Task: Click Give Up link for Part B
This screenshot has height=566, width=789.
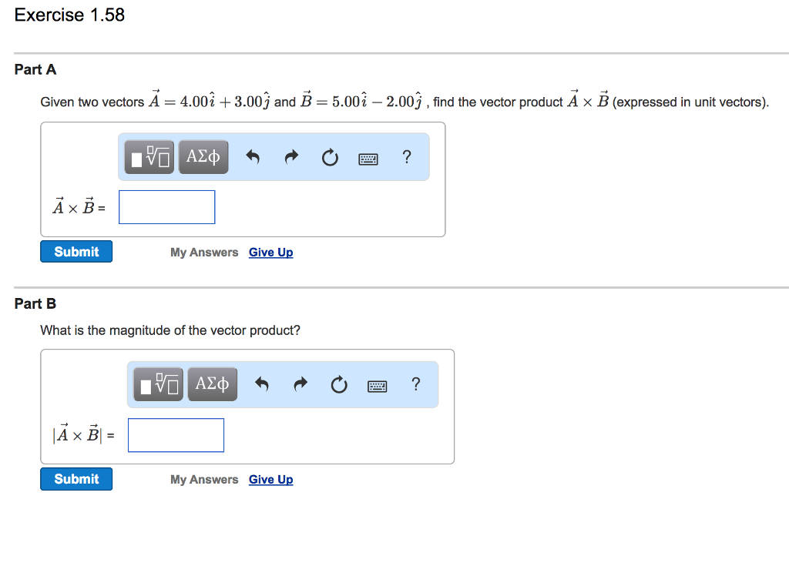Action: click(x=270, y=480)
